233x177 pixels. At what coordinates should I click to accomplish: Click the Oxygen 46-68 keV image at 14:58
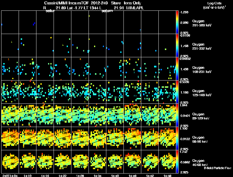[167, 162]
